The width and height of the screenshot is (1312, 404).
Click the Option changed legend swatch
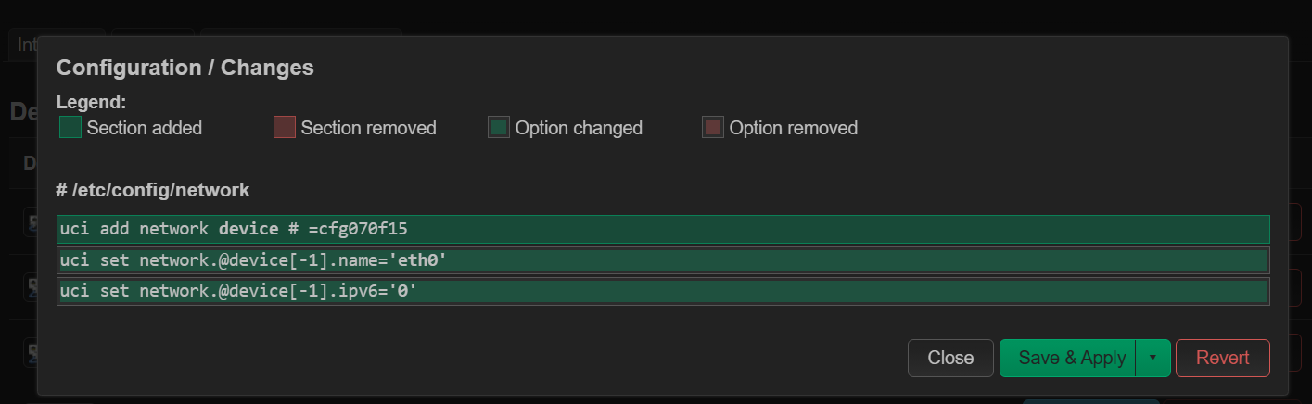pos(499,128)
